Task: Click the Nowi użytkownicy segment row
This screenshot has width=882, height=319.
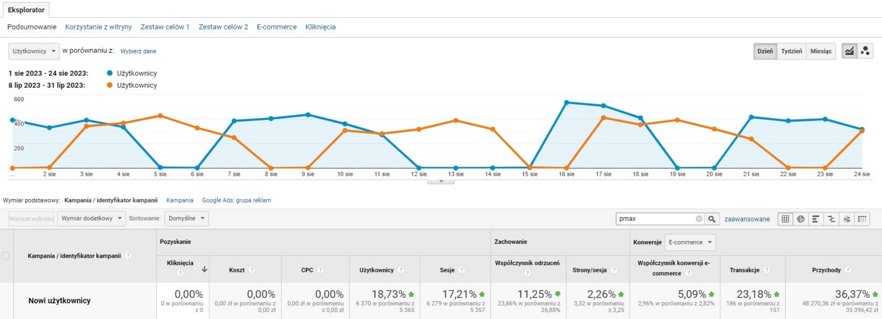Action: pos(59,301)
